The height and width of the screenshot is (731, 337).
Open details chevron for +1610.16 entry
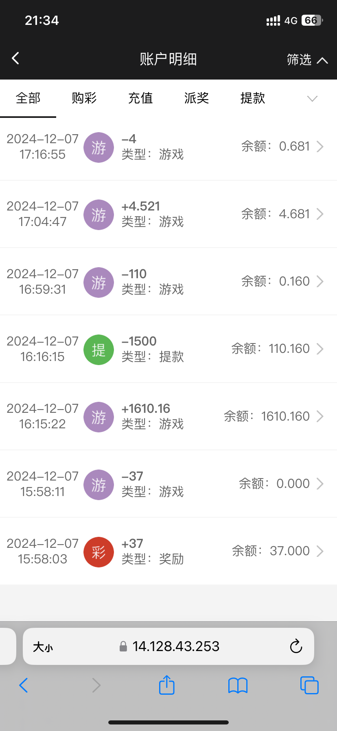pos(320,416)
